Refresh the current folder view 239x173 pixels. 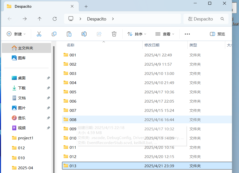(x=55, y=19)
